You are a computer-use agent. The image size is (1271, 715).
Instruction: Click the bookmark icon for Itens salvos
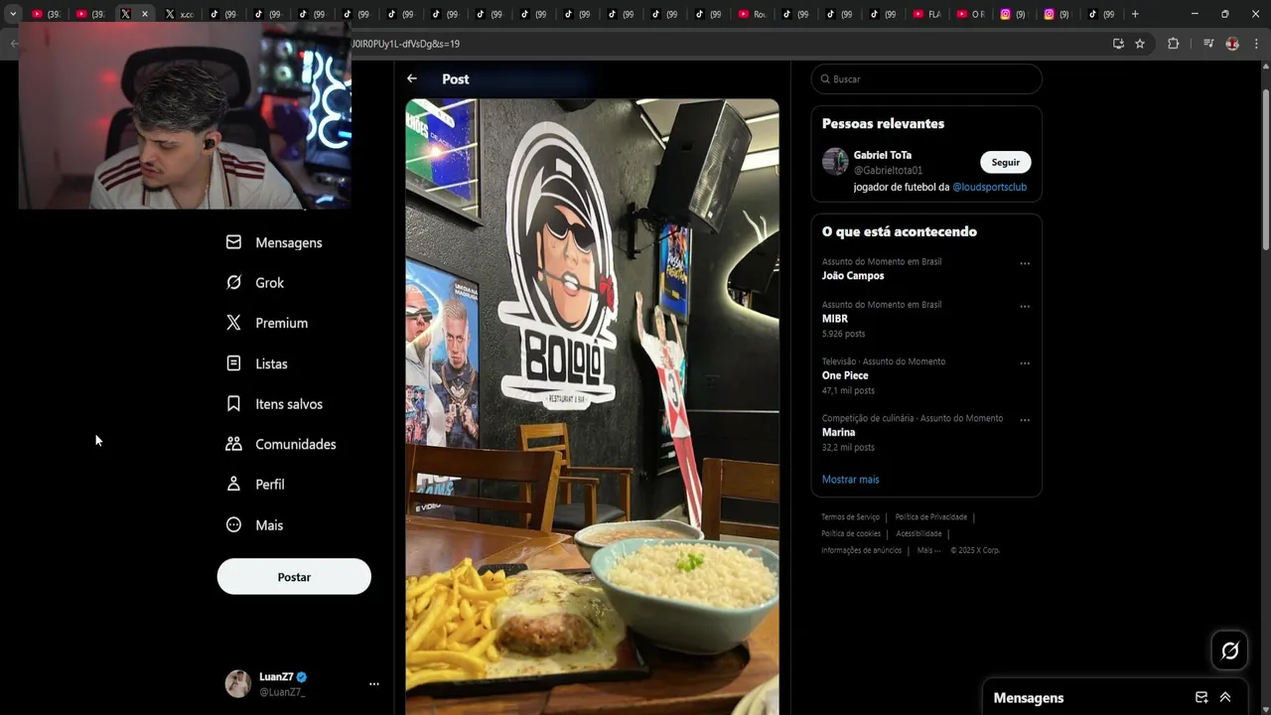click(233, 404)
